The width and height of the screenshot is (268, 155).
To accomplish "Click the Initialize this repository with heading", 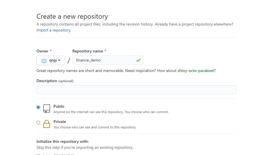I will click(63, 141).
